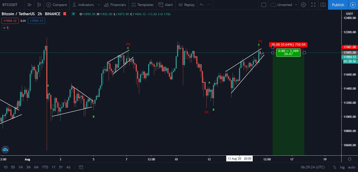The width and height of the screenshot is (358, 172).
Task: Open the Indicators dialog
Action: pyautogui.click(x=83, y=5)
